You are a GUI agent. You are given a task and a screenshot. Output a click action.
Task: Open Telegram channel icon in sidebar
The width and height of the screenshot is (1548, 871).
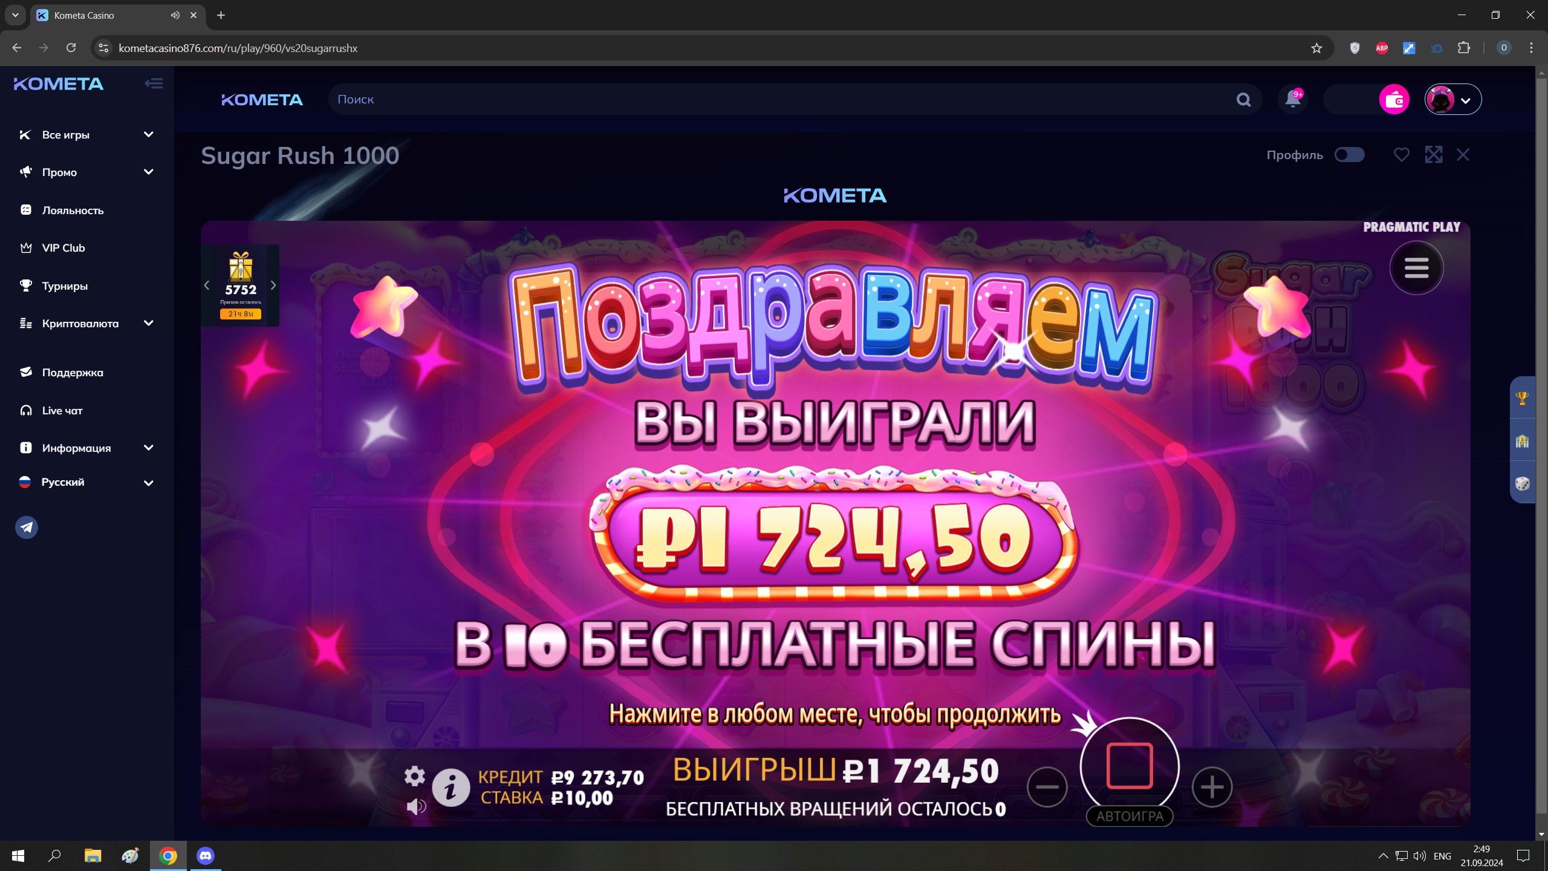pyautogui.click(x=27, y=527)
